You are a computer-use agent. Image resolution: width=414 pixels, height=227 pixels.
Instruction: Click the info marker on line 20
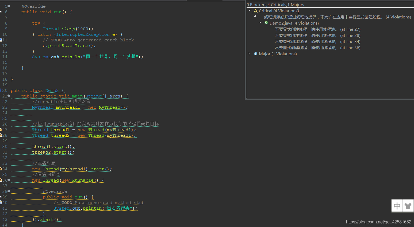(1, 91)
